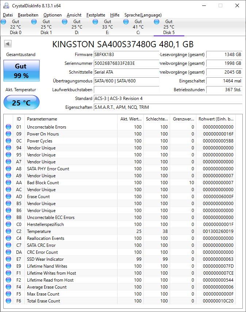Click status orb for SATA PHY Error Count
Viewport: 246px width, 312px height.
(8, 168)
